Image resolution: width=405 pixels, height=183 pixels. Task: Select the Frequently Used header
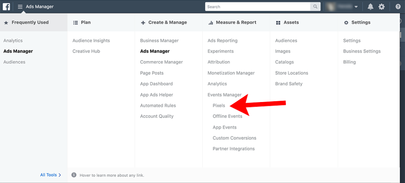coord(33,22)
